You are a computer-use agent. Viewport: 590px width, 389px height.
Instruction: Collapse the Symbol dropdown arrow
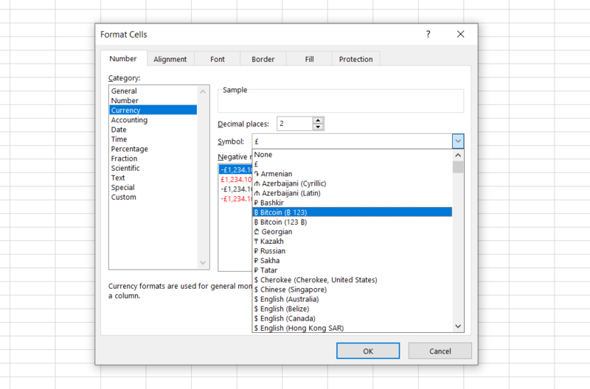(458, 141)
